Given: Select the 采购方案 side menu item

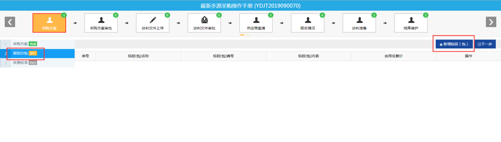Looking at the screenshot, I should pos(38,44).
